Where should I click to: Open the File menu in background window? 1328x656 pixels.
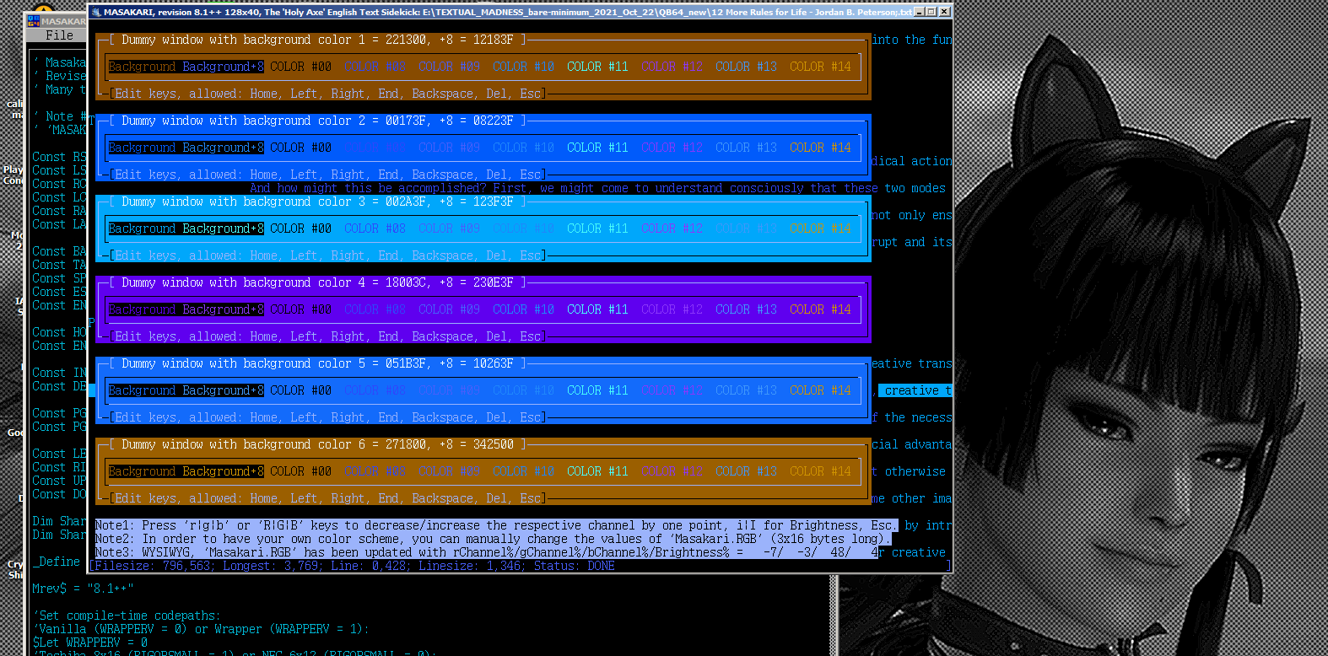click(x=59, y=35)
